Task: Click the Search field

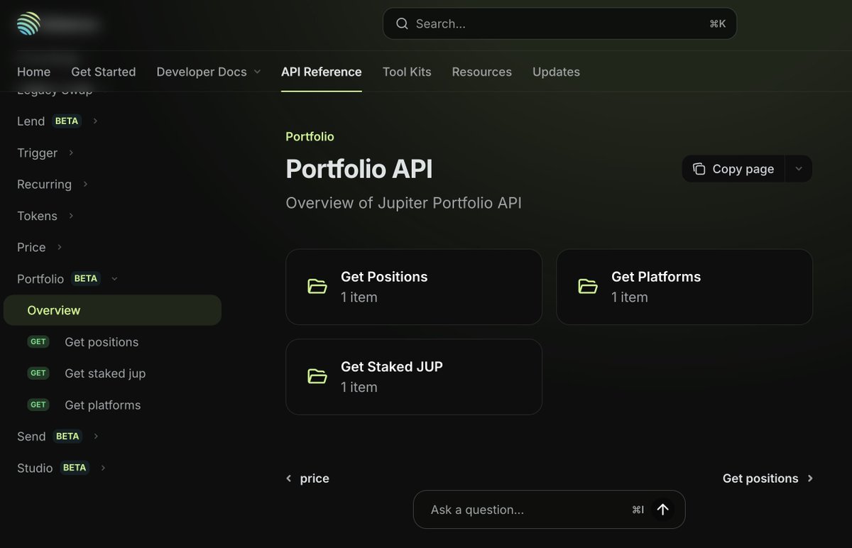Action: tap(559, 23)
